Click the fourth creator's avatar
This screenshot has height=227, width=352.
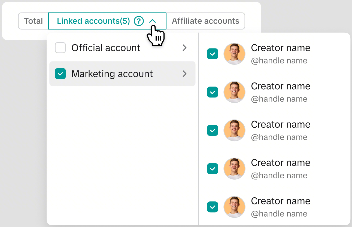coord(234,169)
